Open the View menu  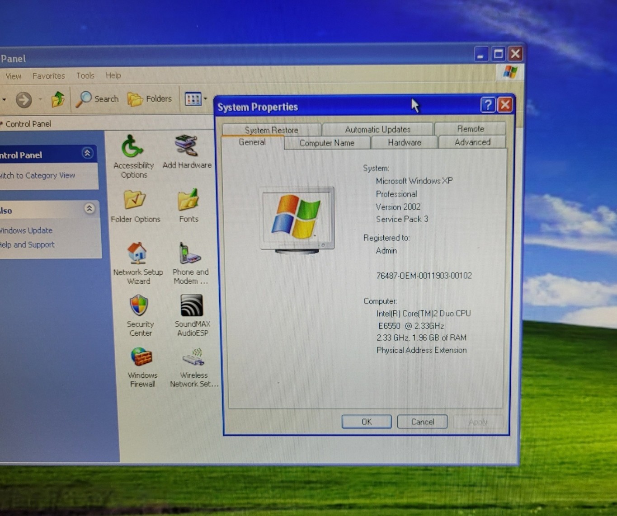tap(13, 76)
